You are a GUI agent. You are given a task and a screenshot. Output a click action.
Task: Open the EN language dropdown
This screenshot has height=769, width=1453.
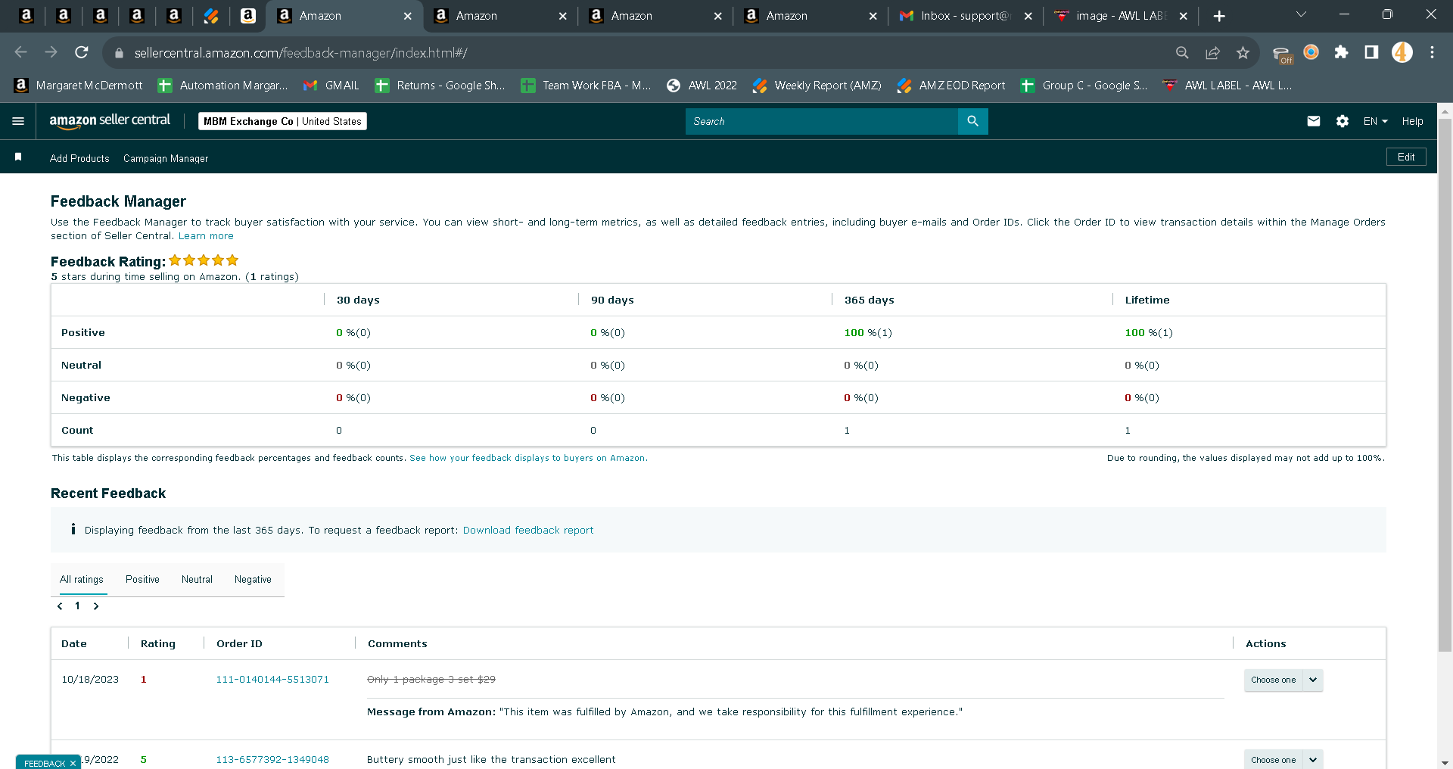(x=1375, y=121)
